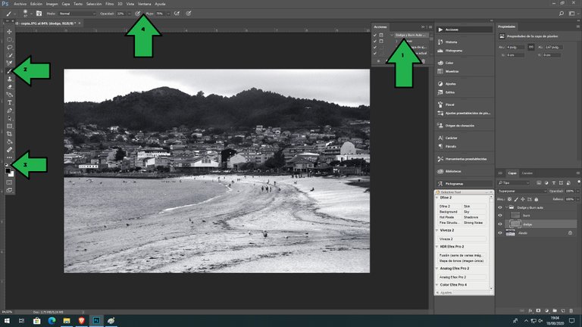Image resolution: width=582 pixels, height=327 pixels.
Task: Click the background color swatch
Action: click(x=11, y=174)
